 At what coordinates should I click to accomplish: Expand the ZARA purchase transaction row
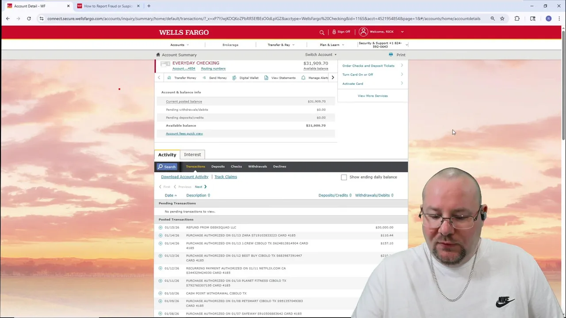tap(161, 235)
